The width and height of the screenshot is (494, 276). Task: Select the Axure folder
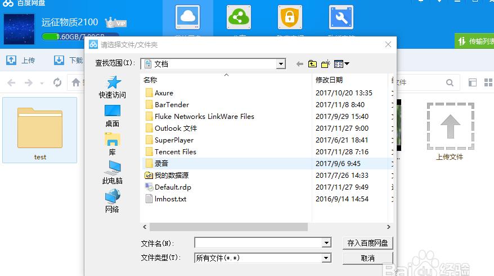pyautogui.click(x=159, y=93)
